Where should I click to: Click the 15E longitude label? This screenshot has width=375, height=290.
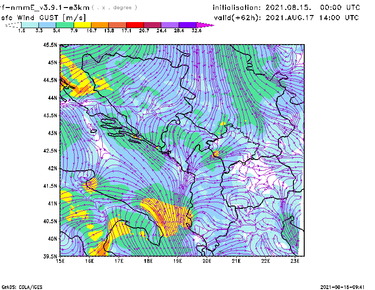pos(60,261)
